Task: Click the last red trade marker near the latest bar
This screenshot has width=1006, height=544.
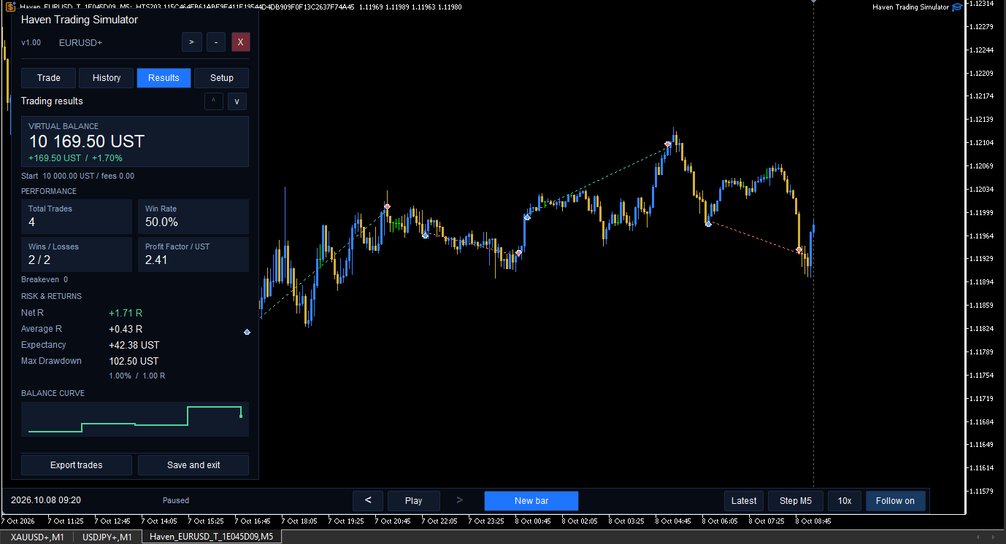Action: point(799,250)
